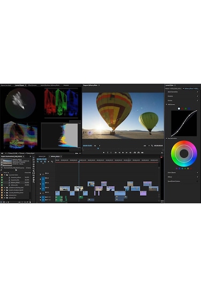Step back one frame in Program monitor
This screenshot has width=201, height=287.
[119, 152]
